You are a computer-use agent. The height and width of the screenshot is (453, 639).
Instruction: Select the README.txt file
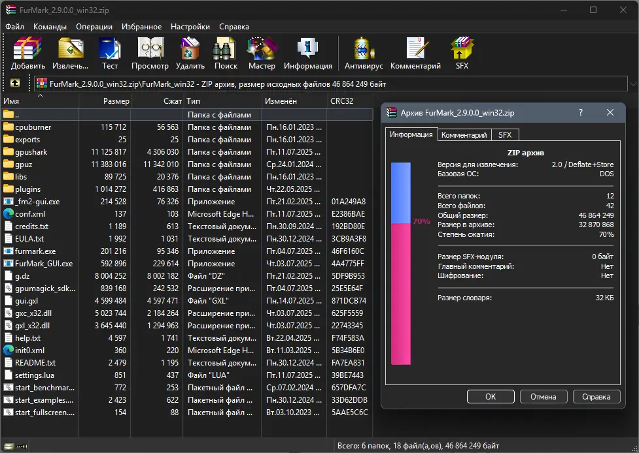(187, 363)
